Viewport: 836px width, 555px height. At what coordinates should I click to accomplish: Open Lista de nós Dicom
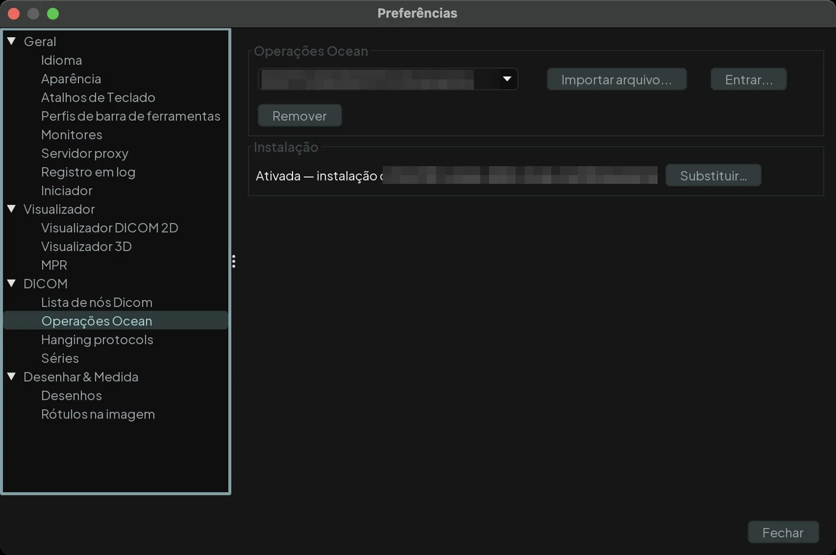point(97,303)
